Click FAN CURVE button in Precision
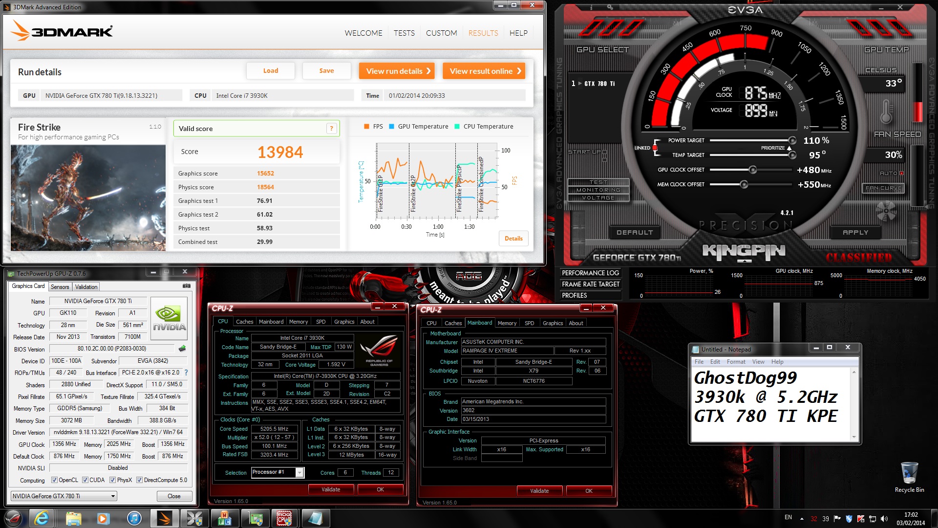Image resolution: width=938 pixels, height=528 pixels. tap(884, 188)
